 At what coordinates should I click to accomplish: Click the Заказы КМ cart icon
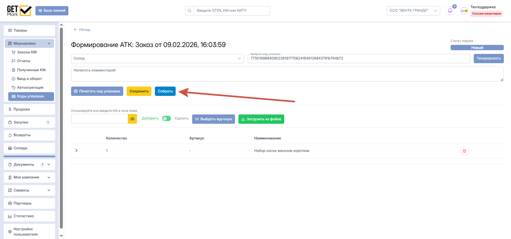tap(14, 52)
